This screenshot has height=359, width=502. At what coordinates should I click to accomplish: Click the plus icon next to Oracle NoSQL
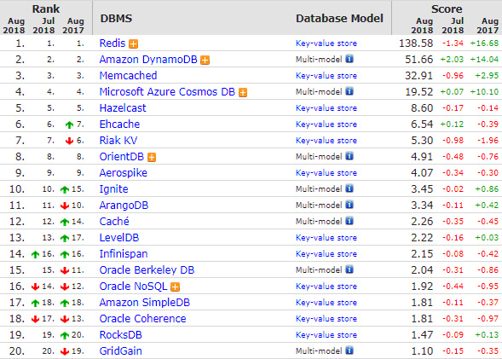[175, 287]
